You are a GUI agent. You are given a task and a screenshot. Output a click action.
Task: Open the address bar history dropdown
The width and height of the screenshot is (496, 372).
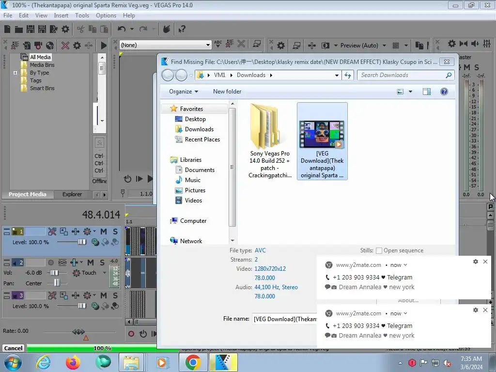tap(337, 75)
